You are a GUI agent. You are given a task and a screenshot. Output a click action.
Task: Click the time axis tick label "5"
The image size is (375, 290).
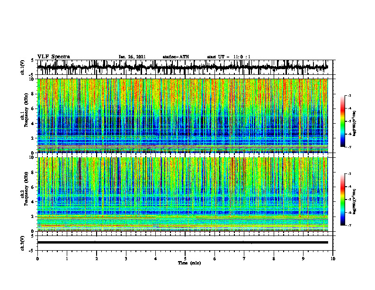click(x=185, y=259)
